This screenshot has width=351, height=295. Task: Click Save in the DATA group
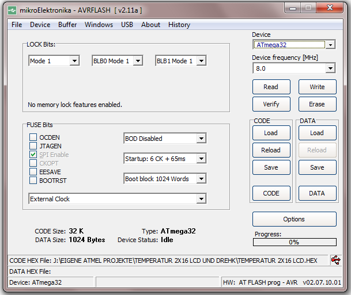318,167
